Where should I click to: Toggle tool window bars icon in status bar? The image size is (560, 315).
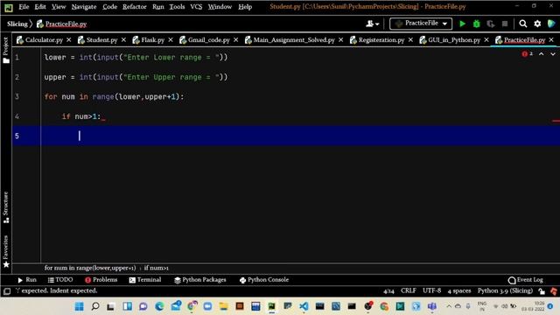[7, 291]
